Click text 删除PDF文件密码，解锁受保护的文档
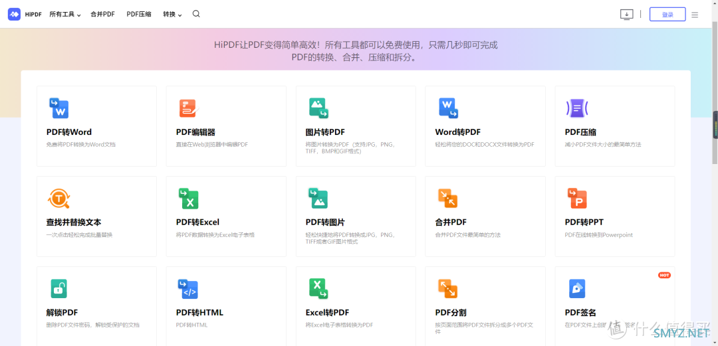 coord(93,325)
